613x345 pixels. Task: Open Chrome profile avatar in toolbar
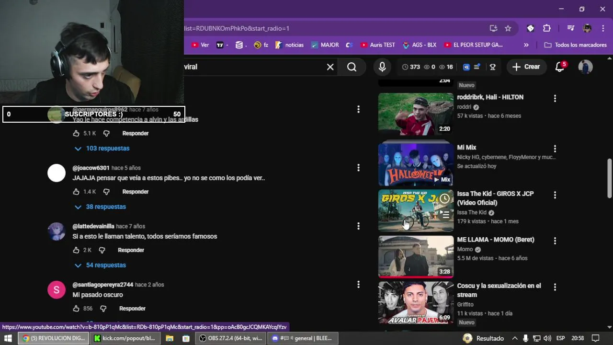(x=587, y=28)
